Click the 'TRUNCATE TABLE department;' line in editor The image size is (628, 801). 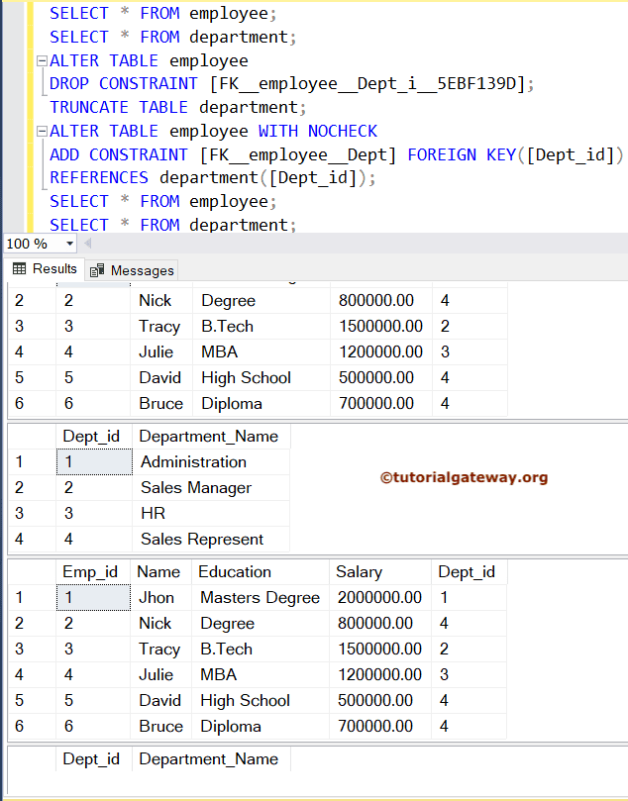pos(178,108)
